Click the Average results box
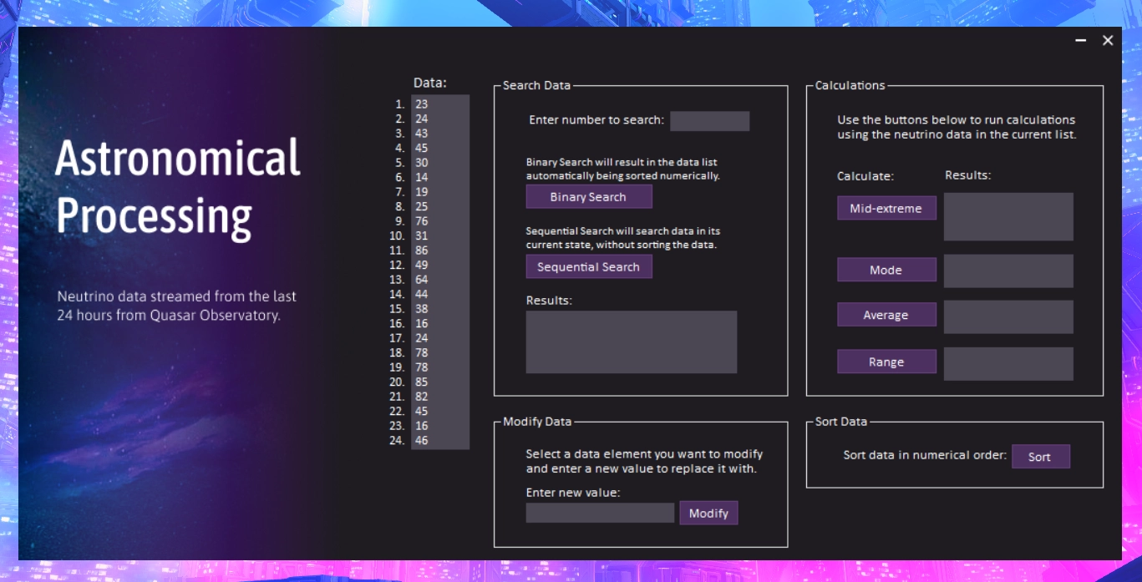Viewport: 1142px width, 582px height. (x=1008, y=317)
